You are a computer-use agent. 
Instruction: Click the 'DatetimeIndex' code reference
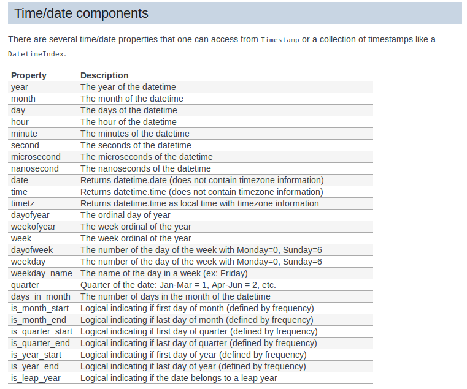[36, 54]
